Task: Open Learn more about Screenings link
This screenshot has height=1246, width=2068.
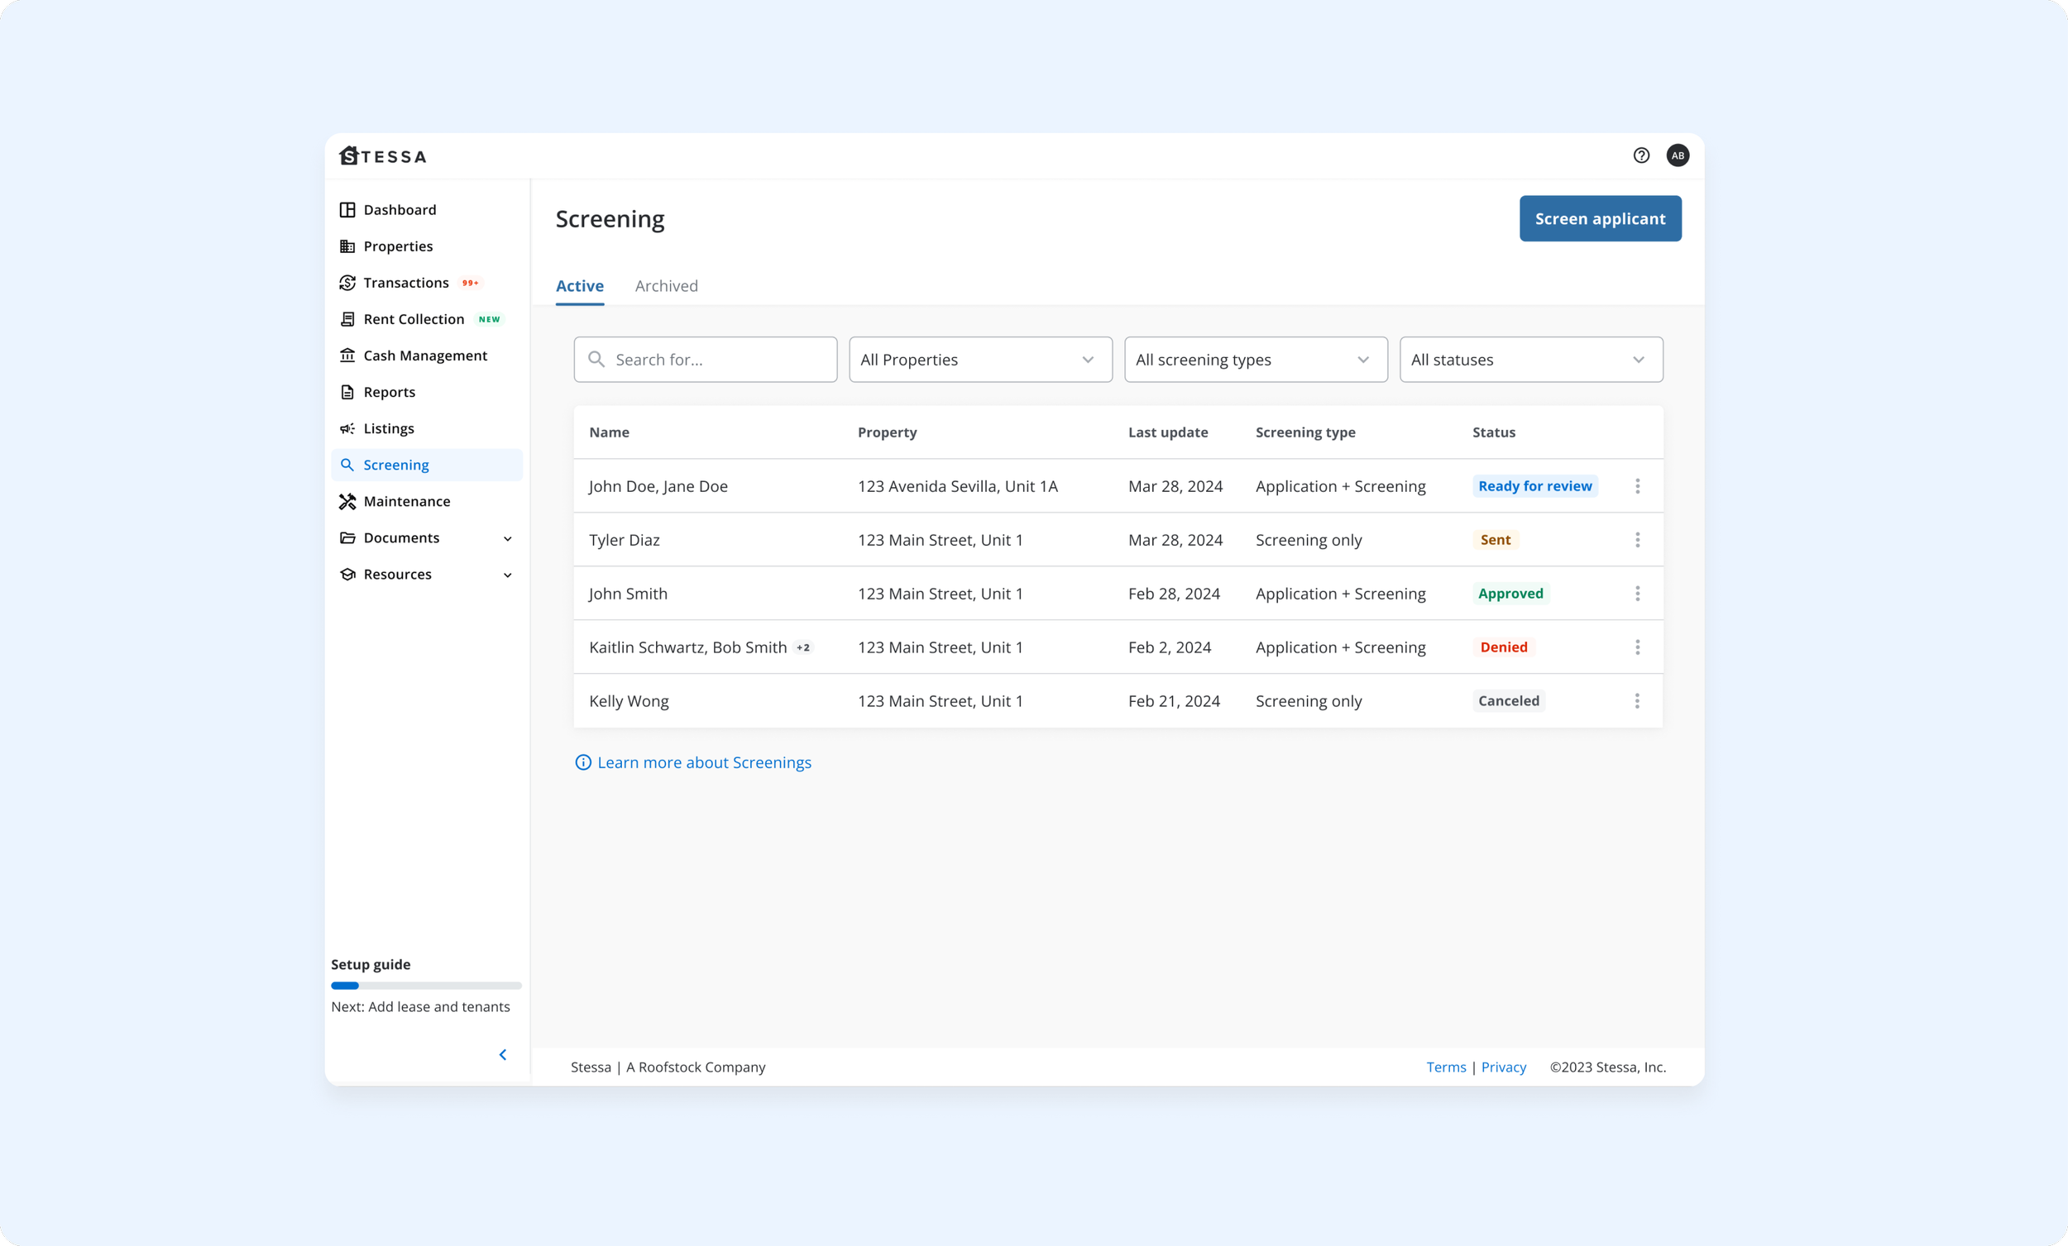Action: coord(703,761)
